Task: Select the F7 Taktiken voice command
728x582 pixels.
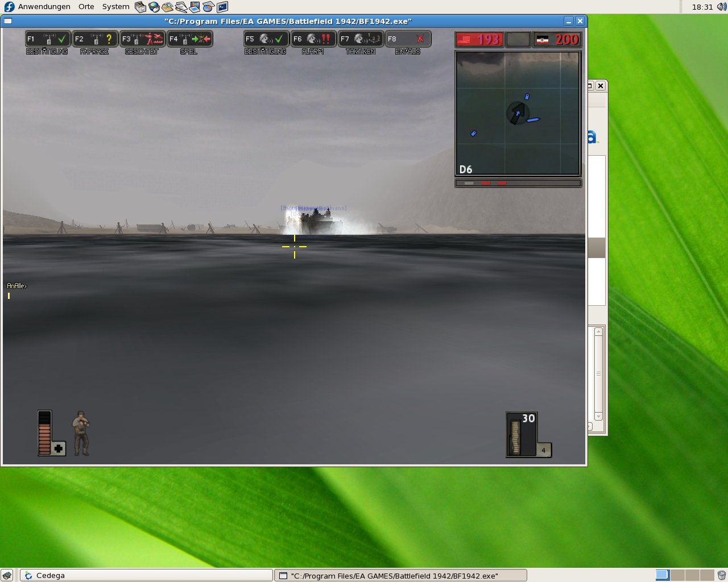Action: click(361, 39)
